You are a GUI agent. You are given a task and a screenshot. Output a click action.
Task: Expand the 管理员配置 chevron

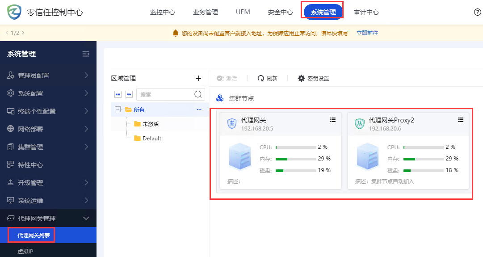point(86,75)
